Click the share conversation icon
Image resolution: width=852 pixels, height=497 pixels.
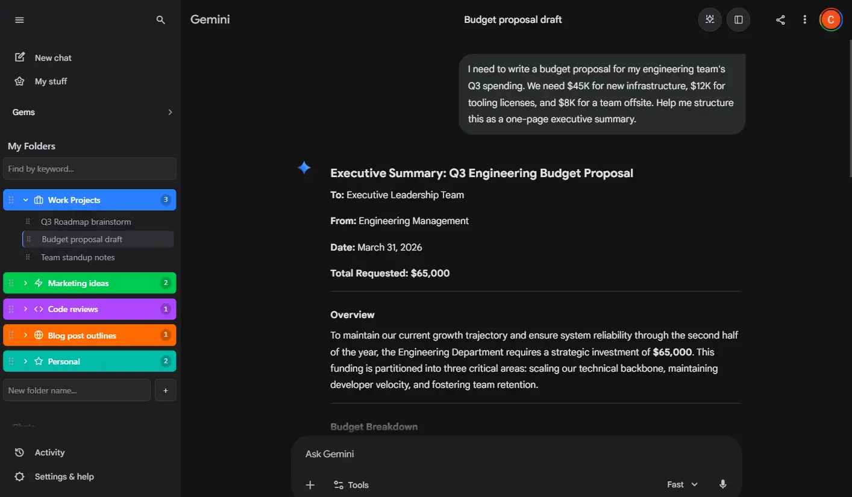(780, 20)
